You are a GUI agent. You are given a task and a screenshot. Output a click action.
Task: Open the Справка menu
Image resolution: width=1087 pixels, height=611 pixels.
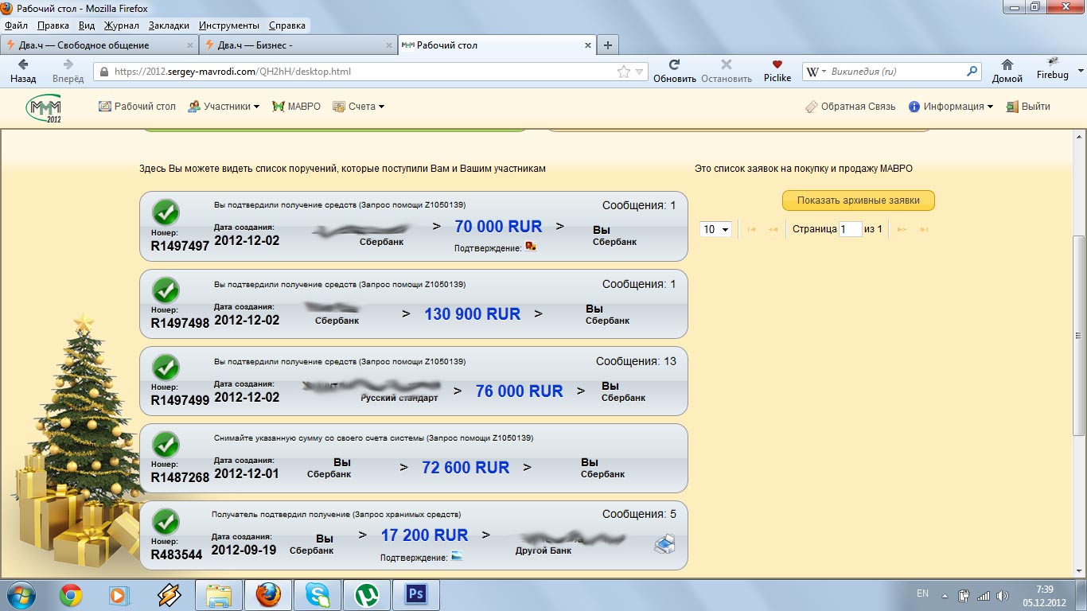pos(287,25)
